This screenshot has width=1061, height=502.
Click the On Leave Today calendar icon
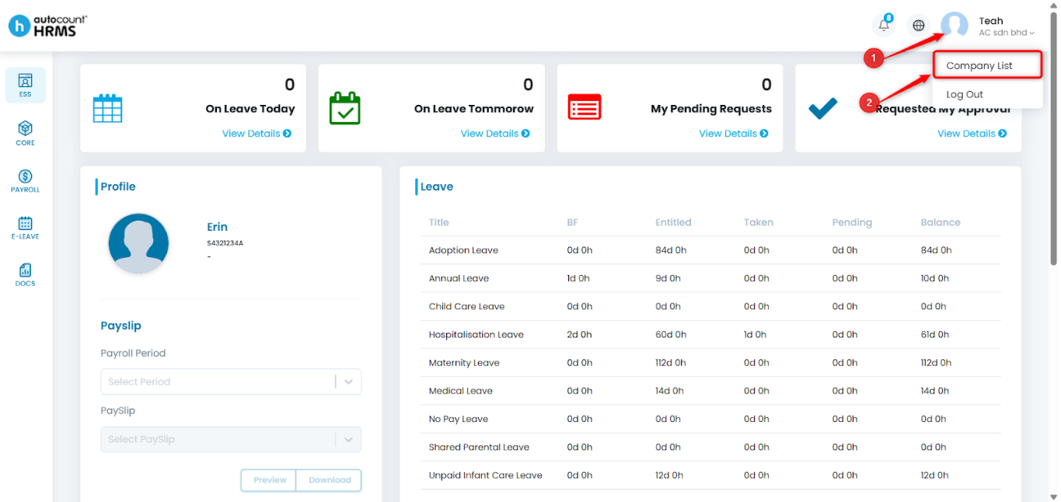tap(108, 107)
